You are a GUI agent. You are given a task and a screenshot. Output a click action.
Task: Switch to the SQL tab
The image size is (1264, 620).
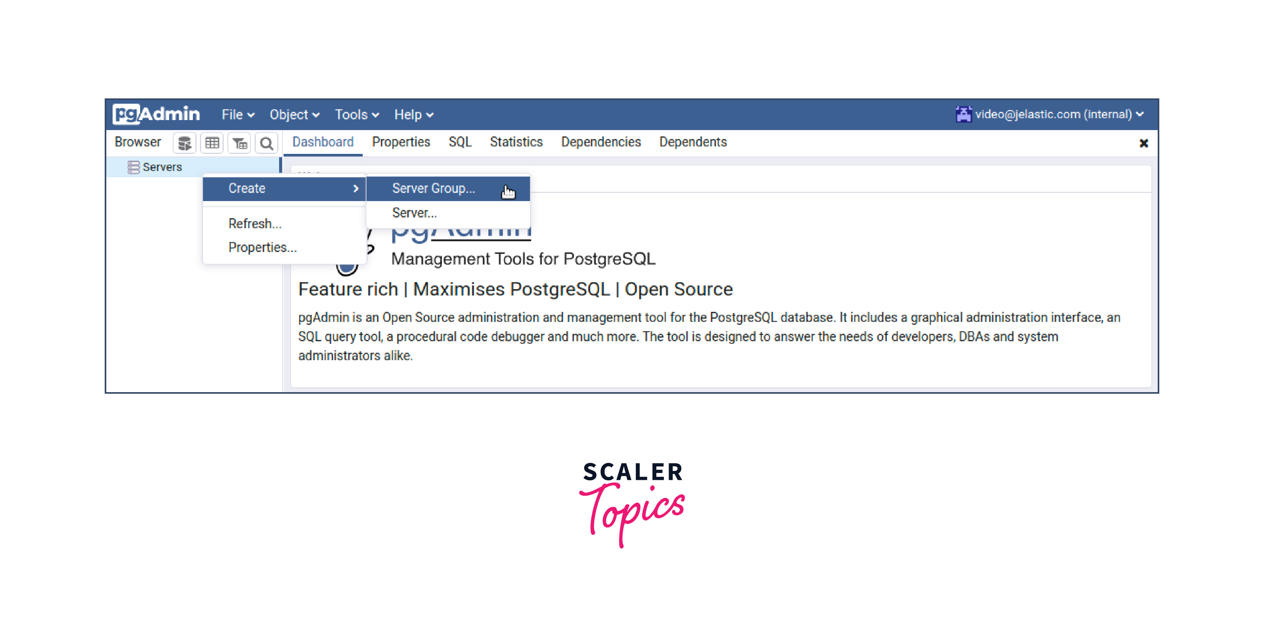(460, 142)
